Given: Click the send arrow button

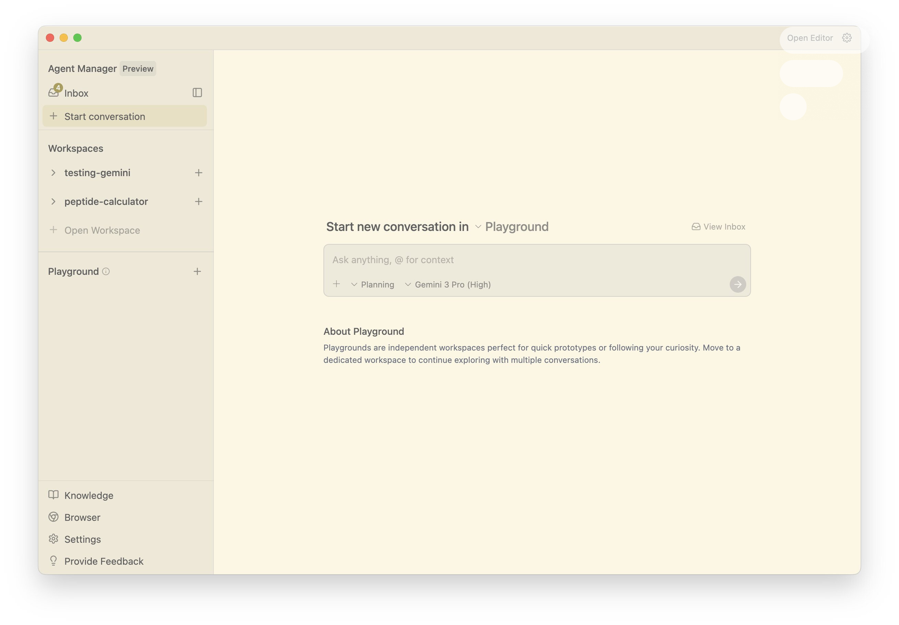Looking at the screenshot, I should tap(738, 285).
